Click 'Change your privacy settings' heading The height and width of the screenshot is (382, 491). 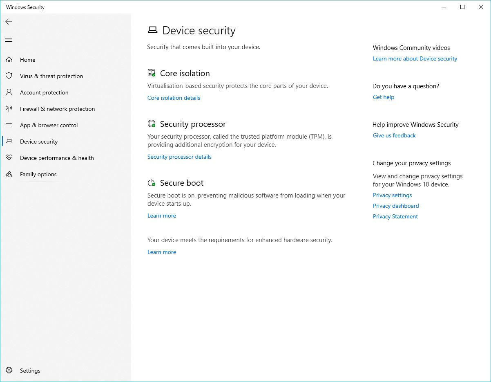[411, 163]
